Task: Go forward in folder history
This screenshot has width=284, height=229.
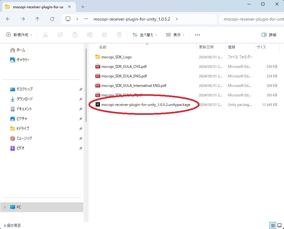Action: (23, 19)
